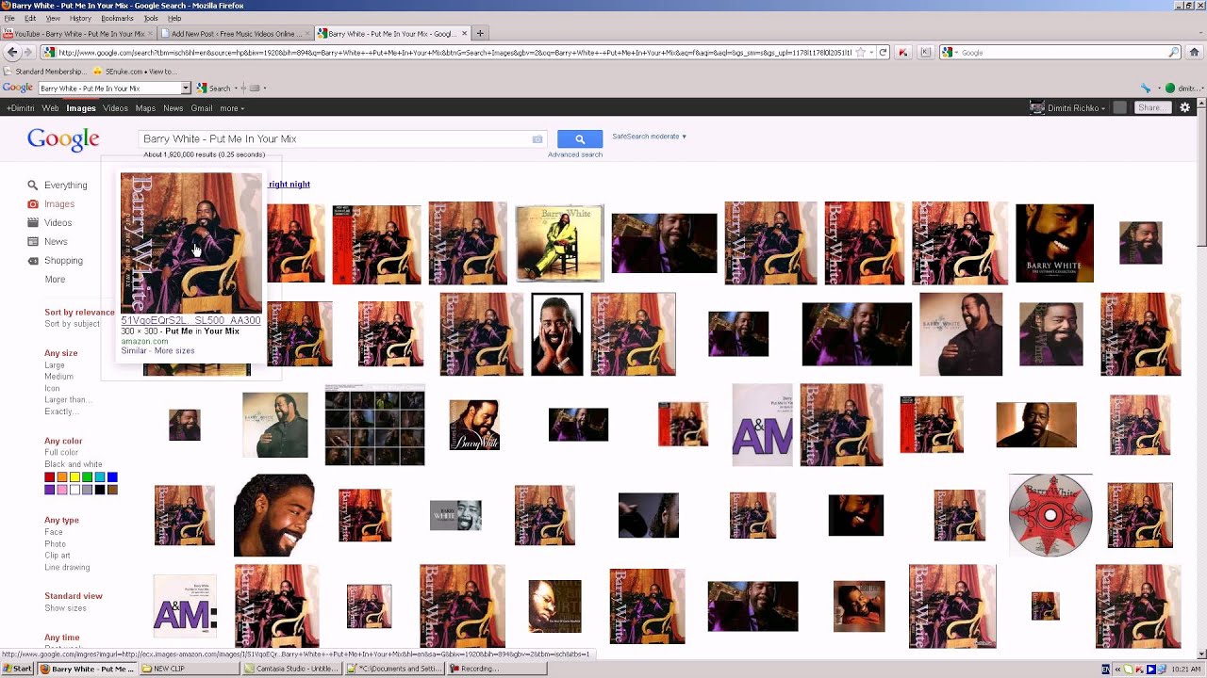Filter by Line drawing type

click(x=67, y=568)
